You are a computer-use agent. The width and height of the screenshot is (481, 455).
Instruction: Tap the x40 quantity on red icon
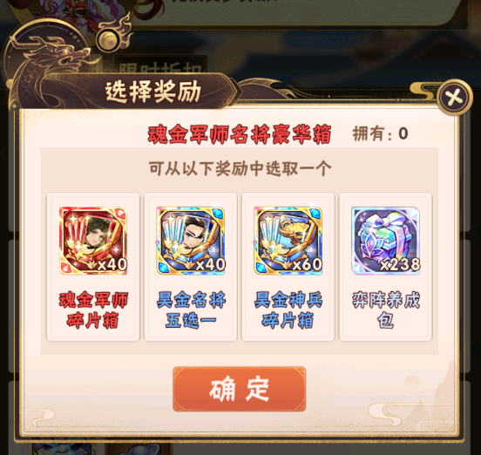tap(112, 264)
